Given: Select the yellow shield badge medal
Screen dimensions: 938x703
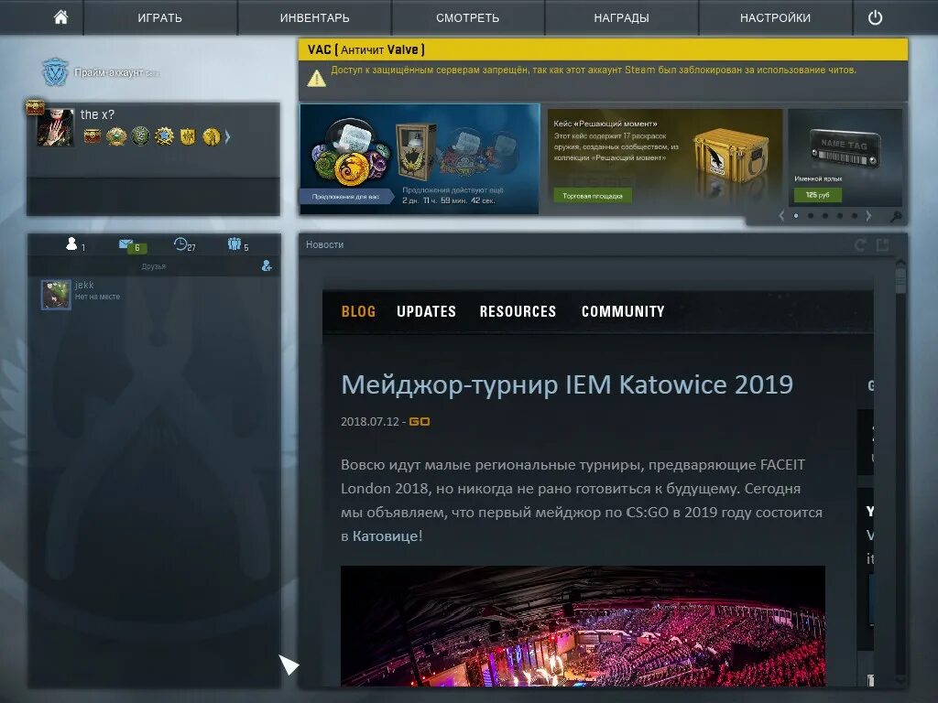Looking at the screenshot, I should [x=188, y=137].
